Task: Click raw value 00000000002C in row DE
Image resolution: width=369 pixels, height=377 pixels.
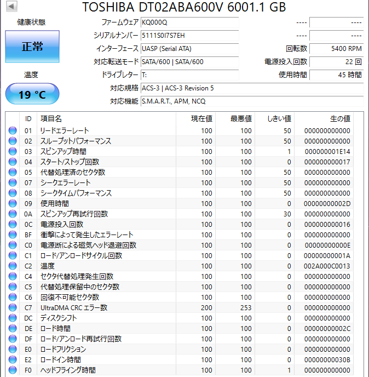Action: point(327,329)
